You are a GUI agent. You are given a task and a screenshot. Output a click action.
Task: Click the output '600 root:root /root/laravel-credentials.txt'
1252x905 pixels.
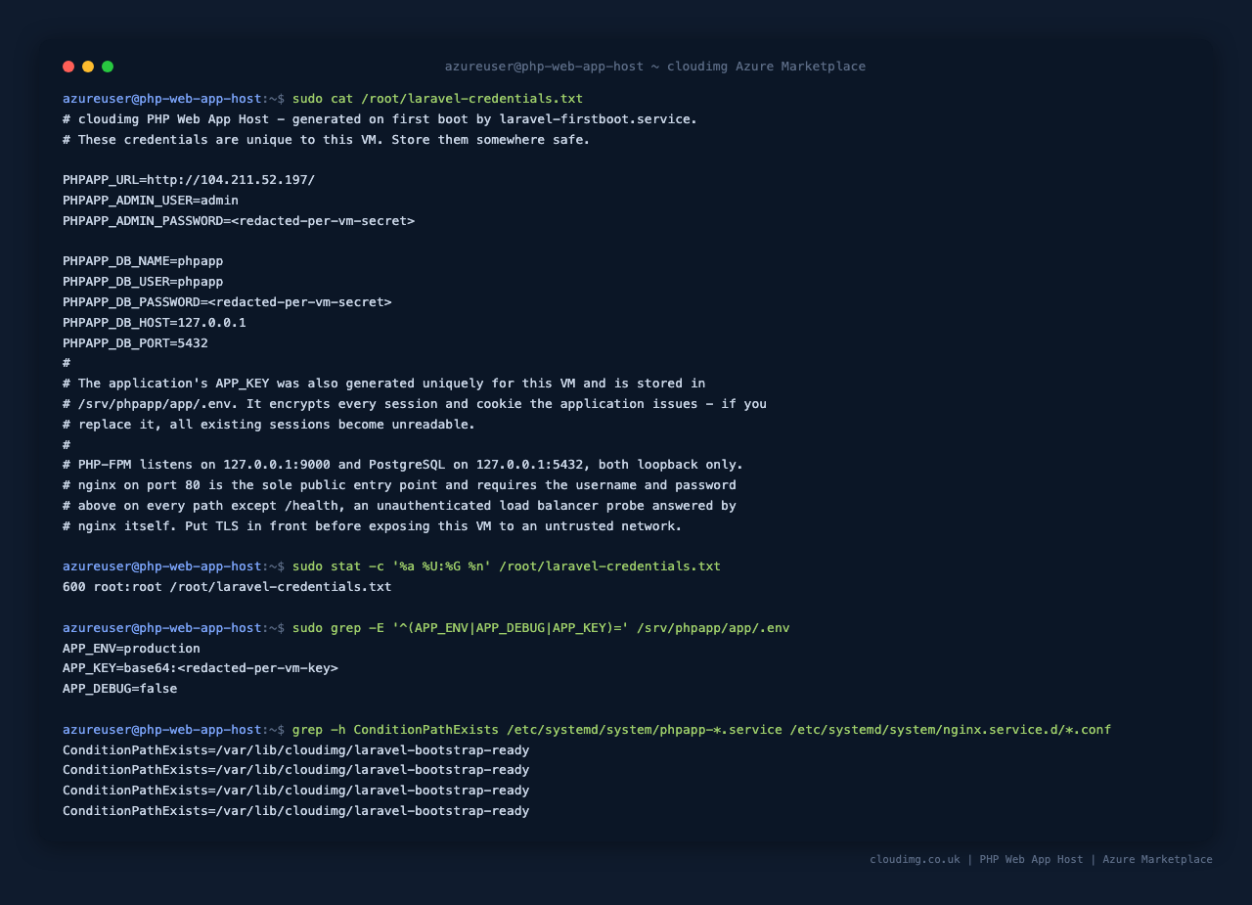[227, 587]
